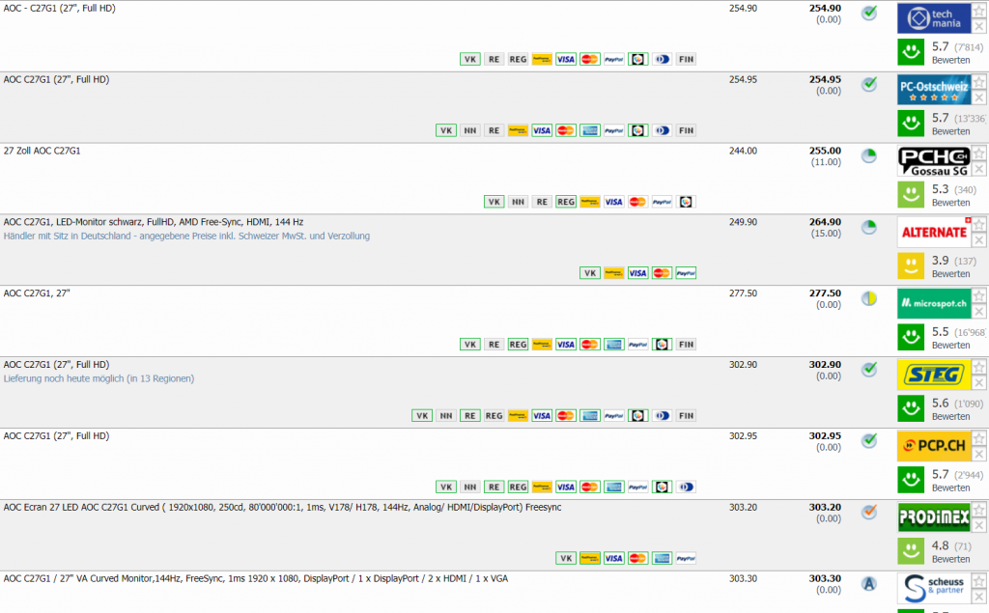Image resolution: width=989 pixels, height=613 pixels.
Task: Click the American Express icon in the microspot row
Action: 613,345
